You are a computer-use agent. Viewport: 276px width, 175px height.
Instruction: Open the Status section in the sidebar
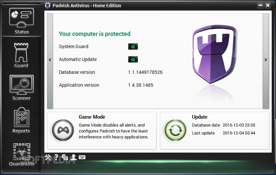coord(22,21)
